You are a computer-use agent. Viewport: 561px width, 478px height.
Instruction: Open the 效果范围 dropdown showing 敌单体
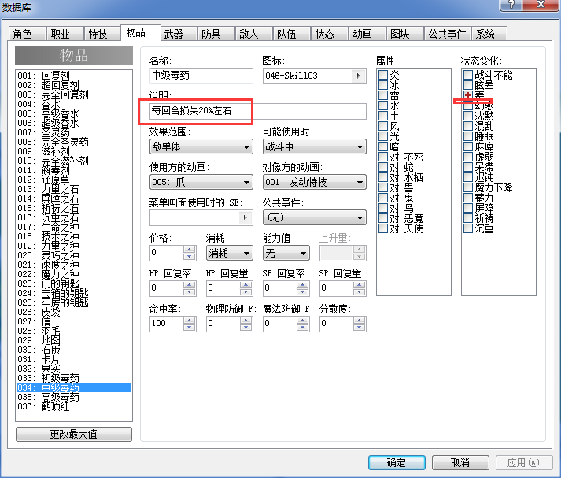point(201,146)
